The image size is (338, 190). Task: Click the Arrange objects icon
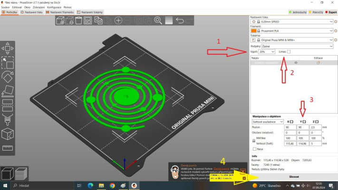[x=88, y=21]
